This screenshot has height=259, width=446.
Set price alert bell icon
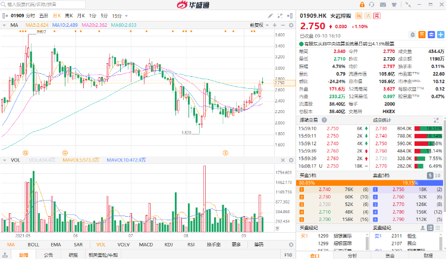413,35
